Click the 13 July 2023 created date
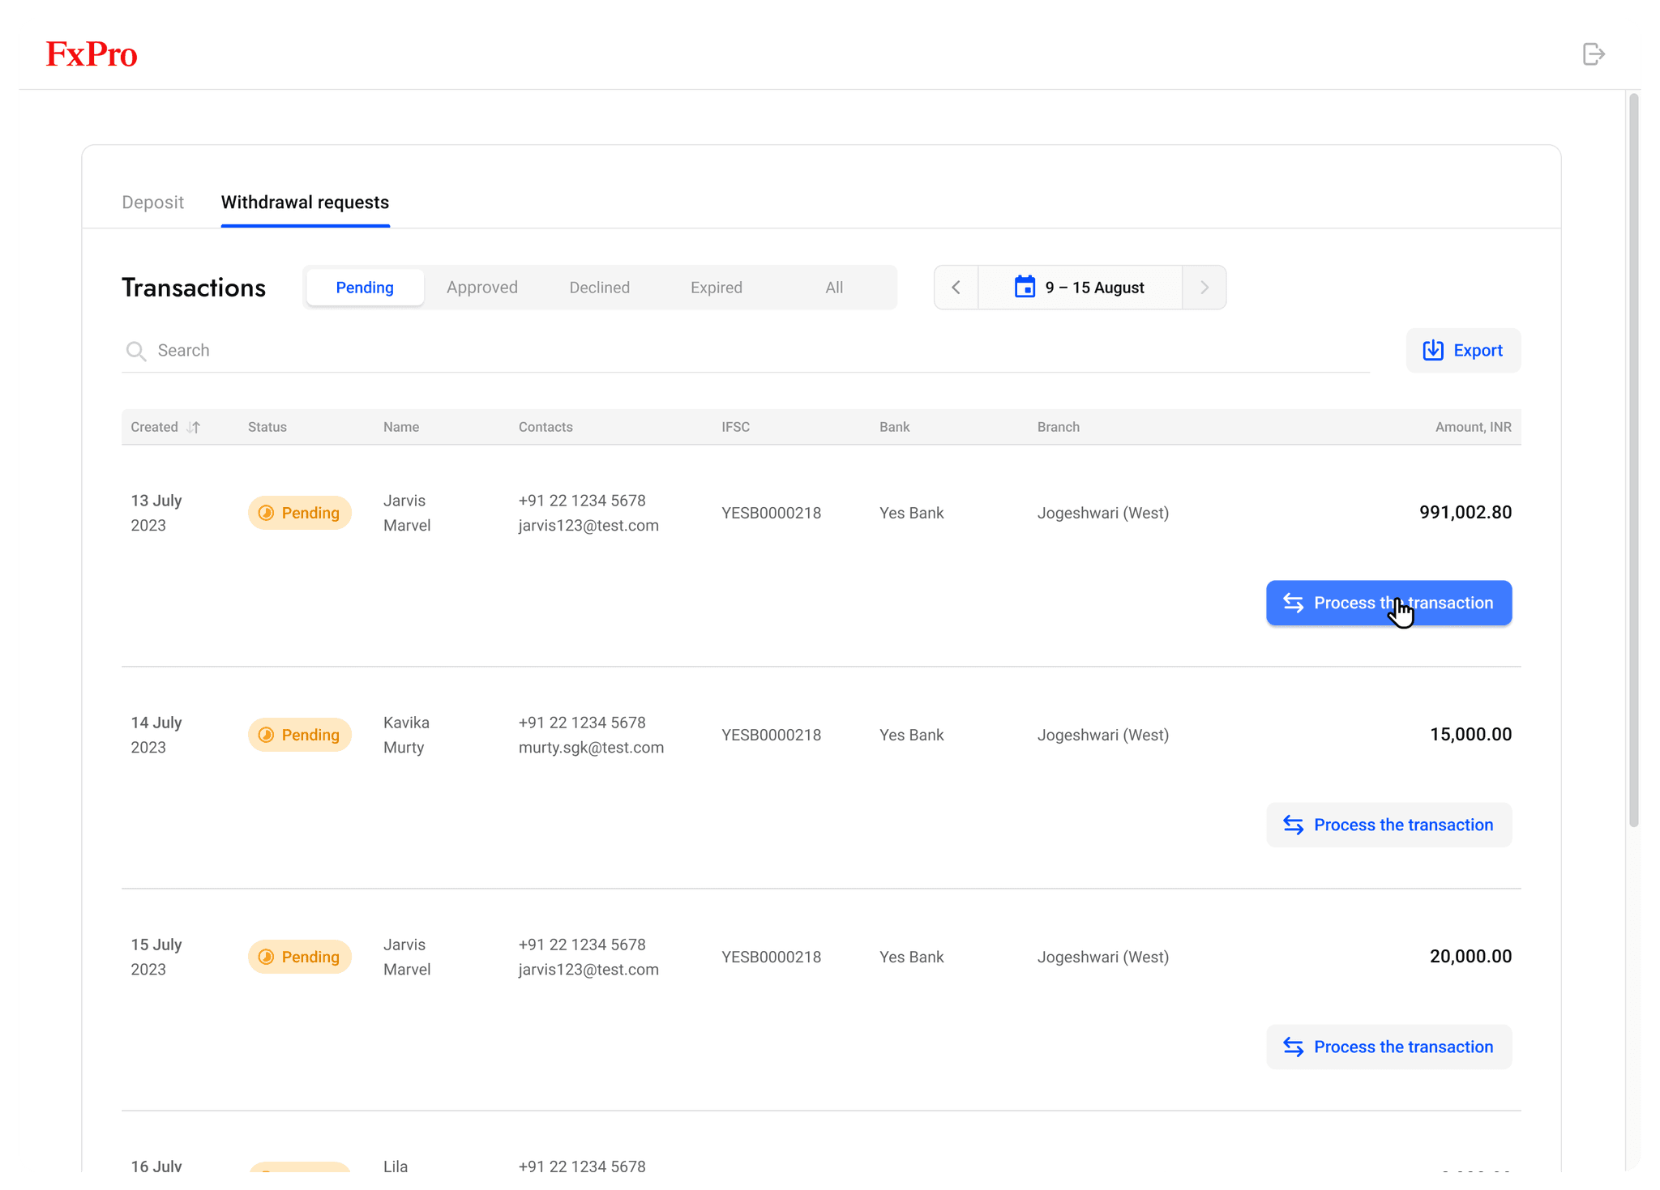The width and height of the screenshot is (1660, 1190). pyautogui.click(x=156, y=513)
